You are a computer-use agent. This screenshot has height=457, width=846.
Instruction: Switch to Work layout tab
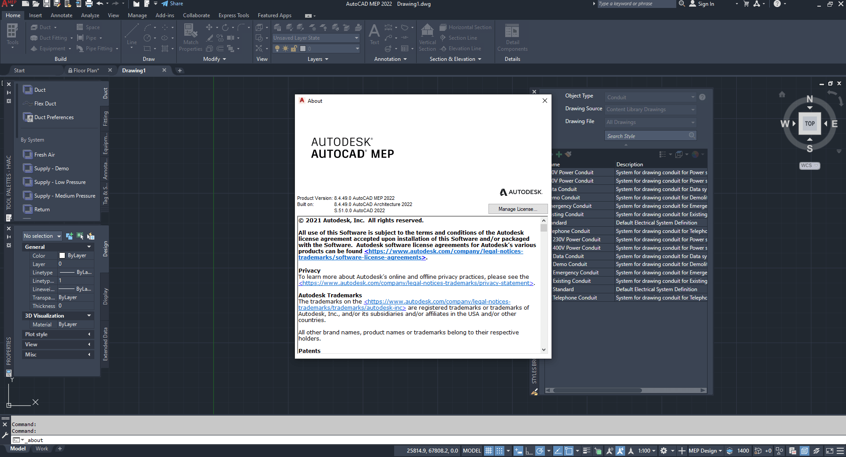pos(42,449)
